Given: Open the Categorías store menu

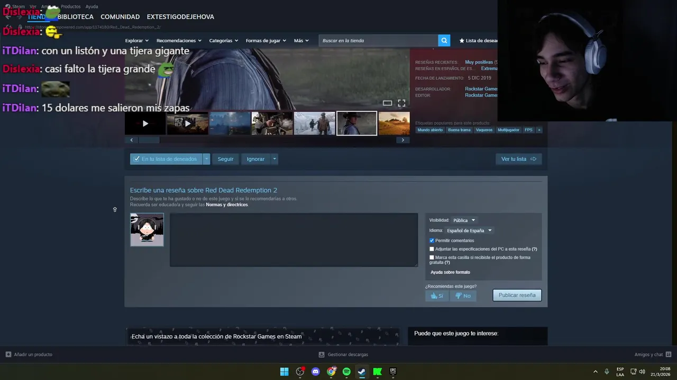Looking at the screenshot, I should point(223,41).
